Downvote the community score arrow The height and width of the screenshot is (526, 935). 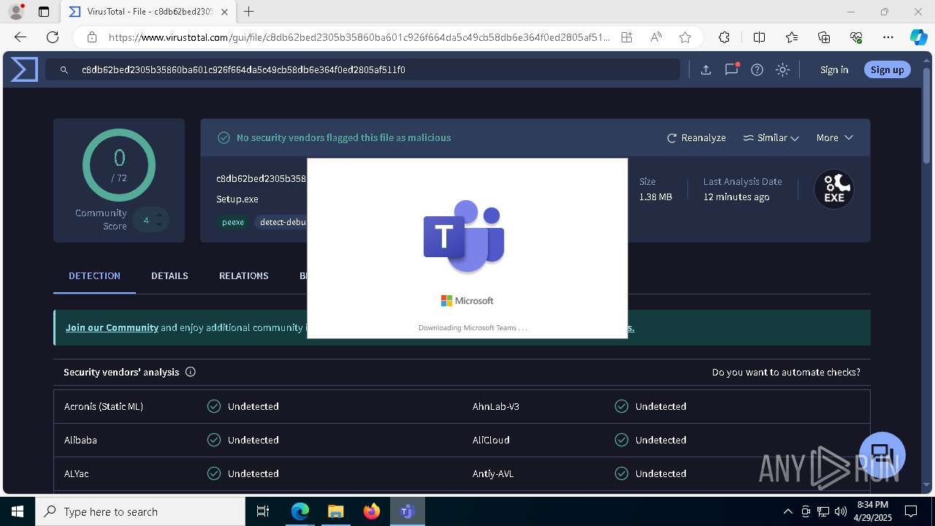[159, 226]
